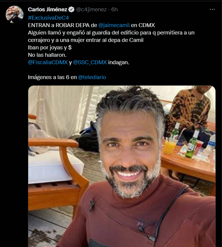Click the 'Imágenes a las 6 en' text

[52, 77]
